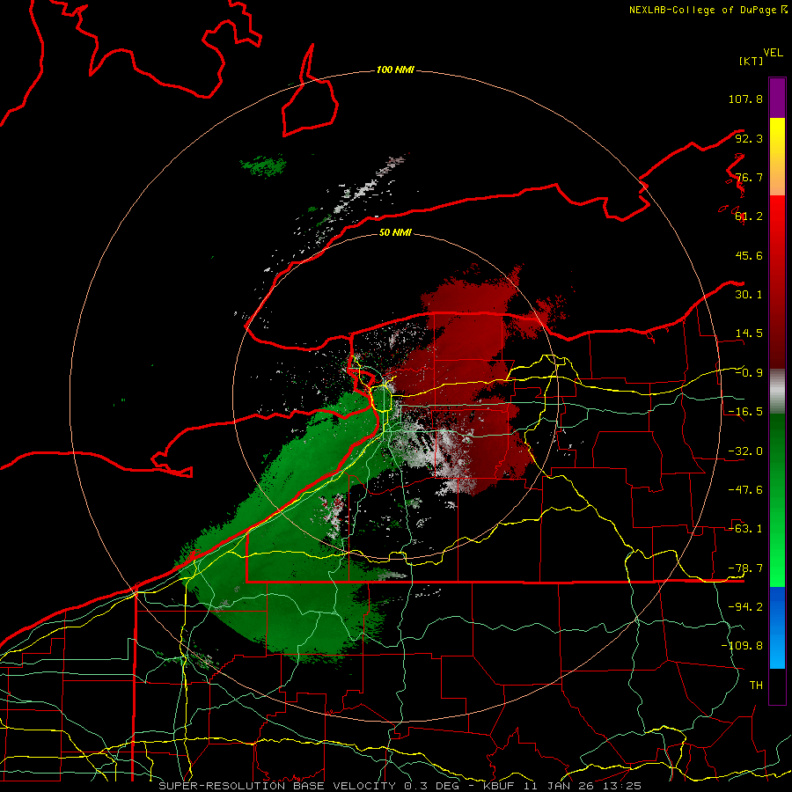Viewport: 792px width, 792px height.
Task: Click the [KT] units label
Action: [x=752, y=61]
